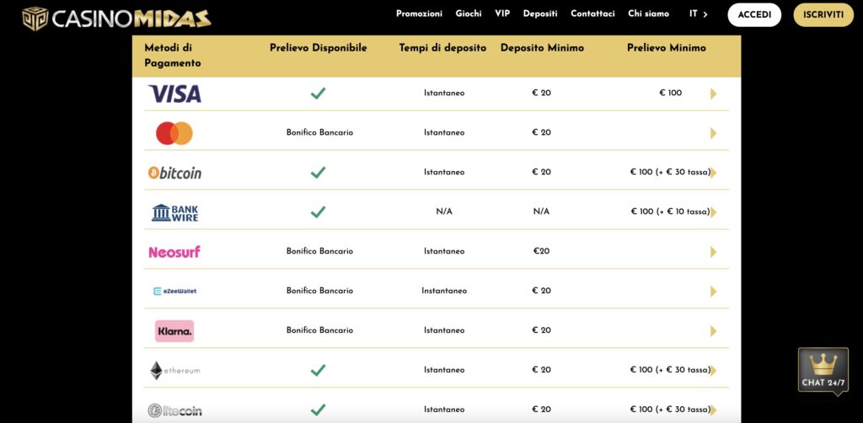This screenshot has width=863, height=423.
Task: Click the Prelievo Disponibile column header
Action: pyautogui.click(x=318, y=48)
